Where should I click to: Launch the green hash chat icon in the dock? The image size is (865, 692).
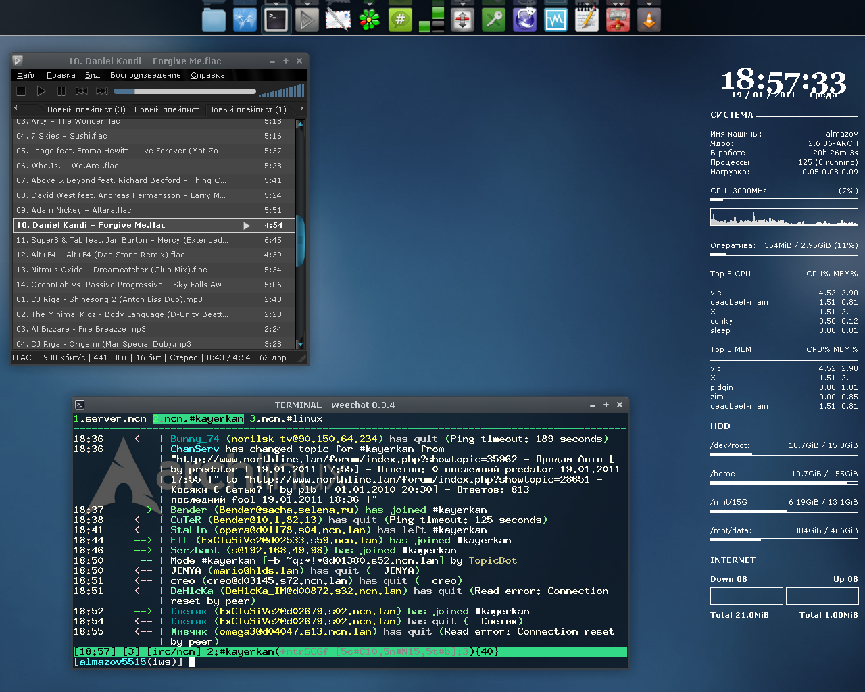tap(400, 20)
